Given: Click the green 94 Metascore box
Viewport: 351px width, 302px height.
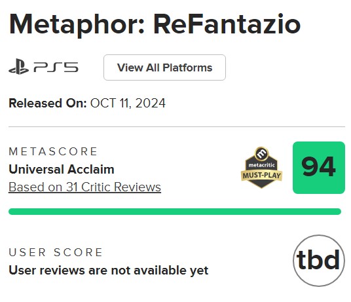Looking at the screenshot, I should point(319,168).
